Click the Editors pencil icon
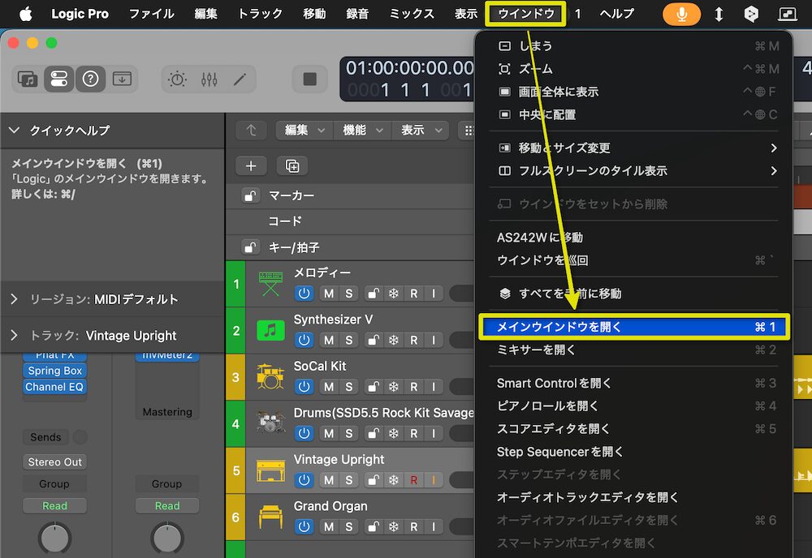The image size is (812, 558). tap(240, 79)
